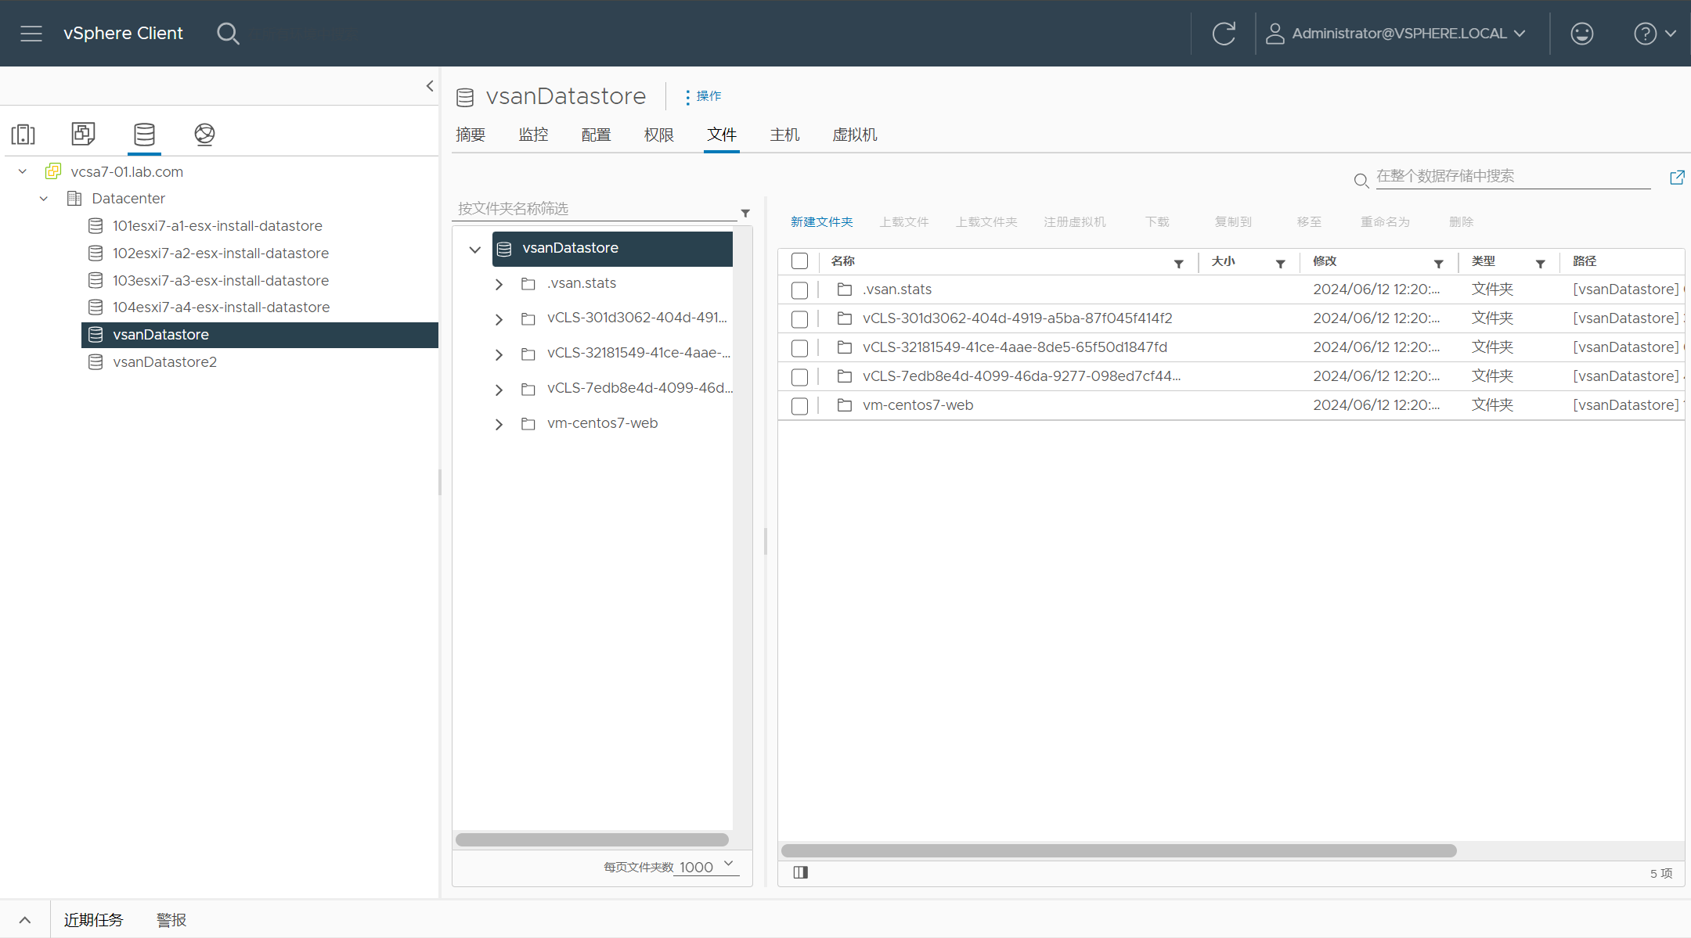This screenshot has width=1691, height=938.
Task: Click folder icon of .vsan.stats table row
Action: [845, 289]
